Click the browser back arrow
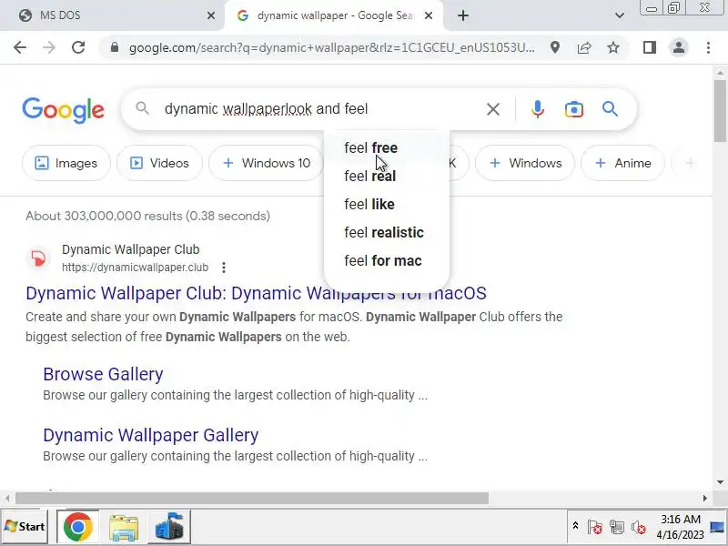The width and height of the screenshot is (728, 546). 20,47
